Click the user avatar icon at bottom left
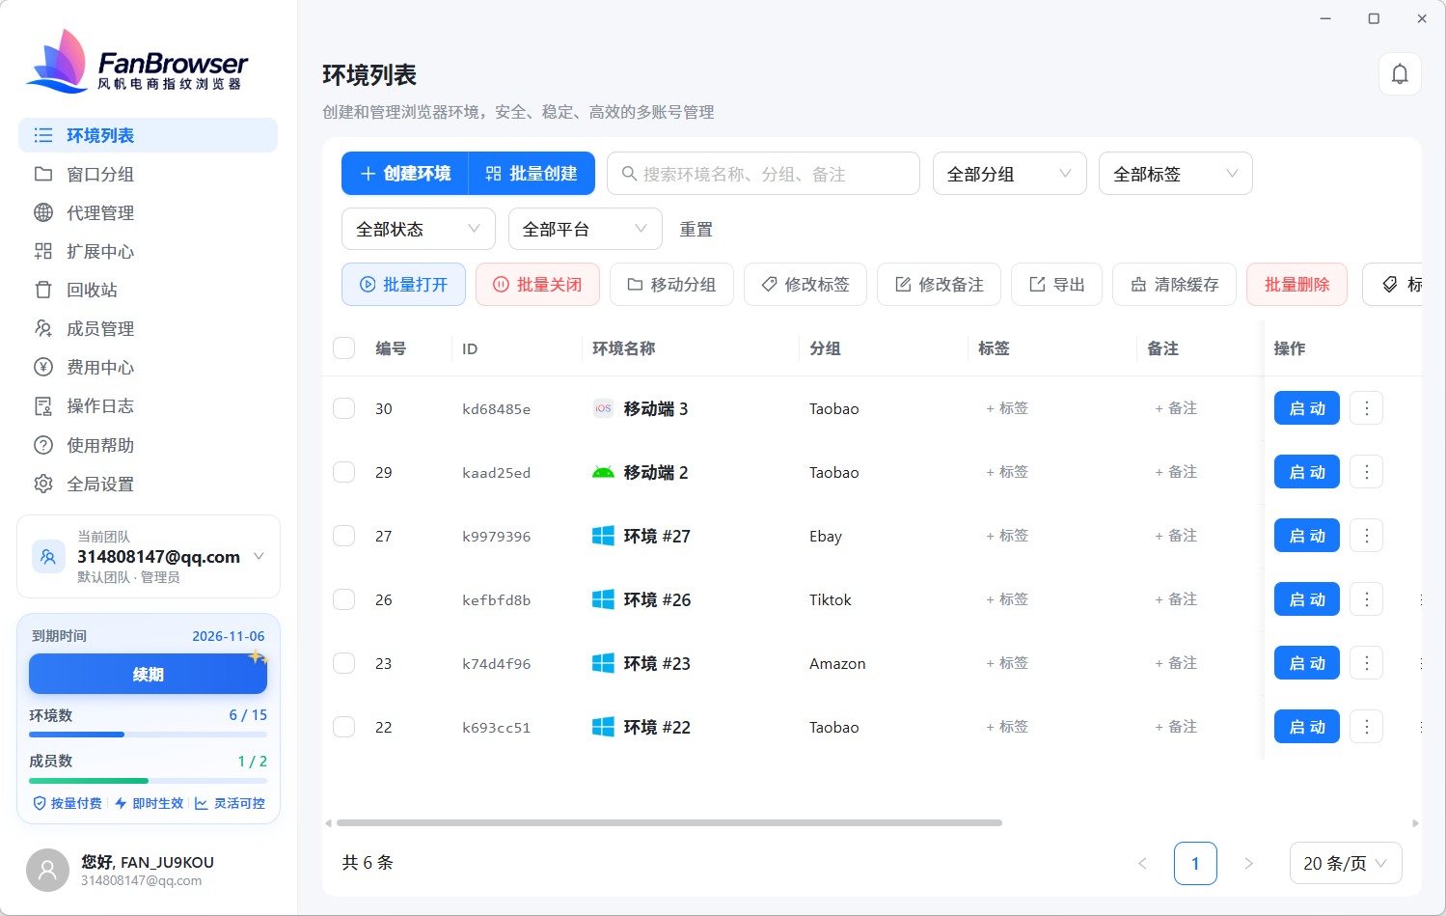 click(47, 870)
